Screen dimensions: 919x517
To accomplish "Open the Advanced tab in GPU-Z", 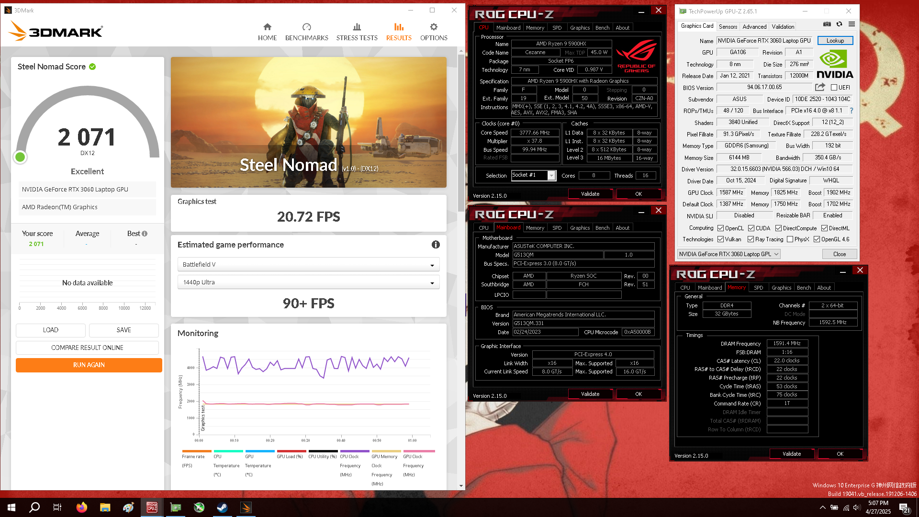I will 755,27.
